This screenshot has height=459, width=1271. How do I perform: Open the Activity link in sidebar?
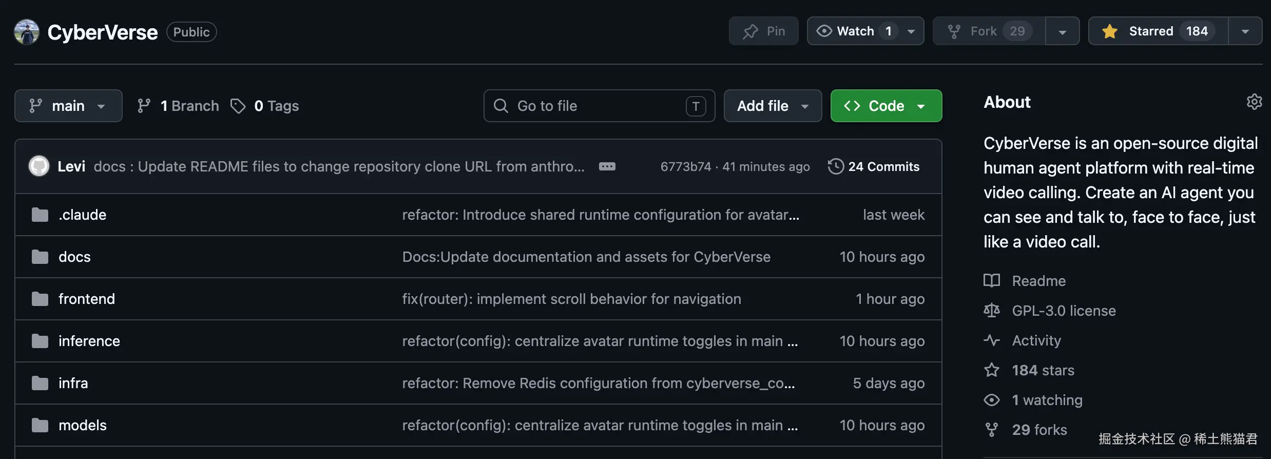pyautogui.click(x=1036, y=340)
